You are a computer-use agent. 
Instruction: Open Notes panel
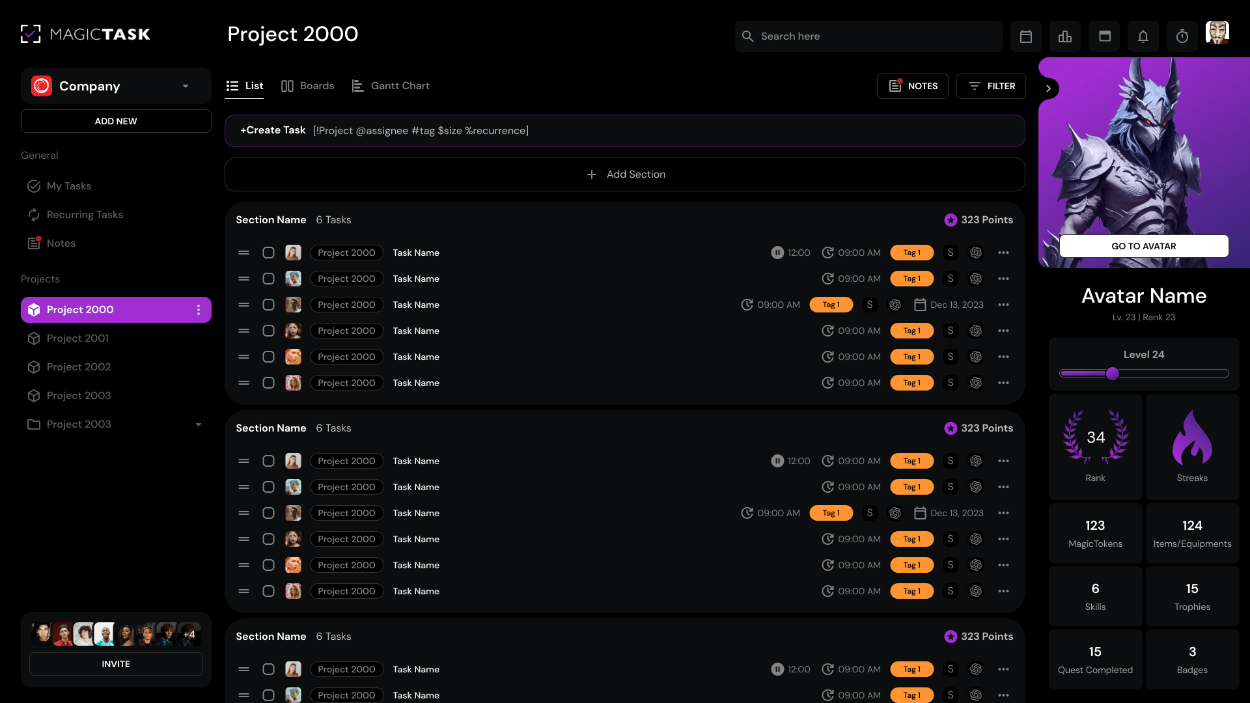(x=913, y=85)
